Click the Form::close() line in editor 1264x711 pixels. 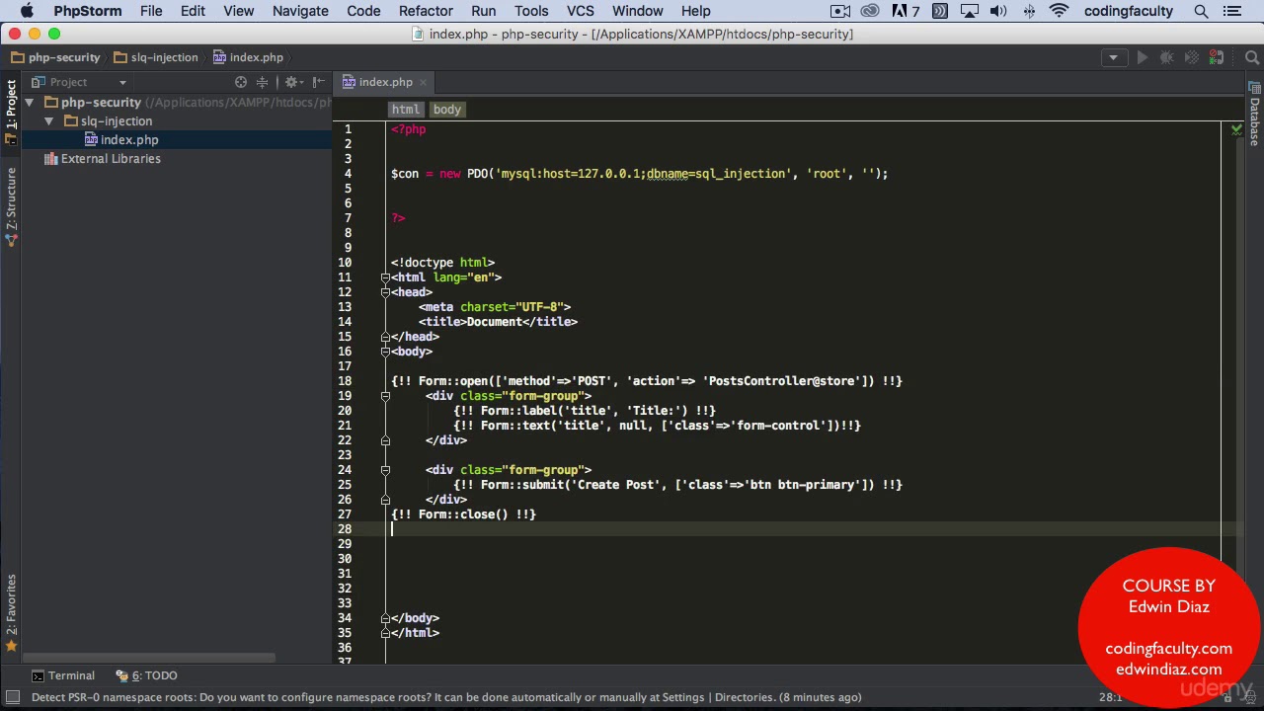click(x=463, y=514)
